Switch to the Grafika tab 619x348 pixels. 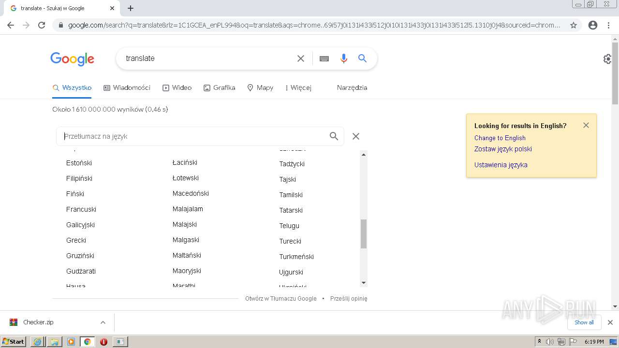pos(220,87)
